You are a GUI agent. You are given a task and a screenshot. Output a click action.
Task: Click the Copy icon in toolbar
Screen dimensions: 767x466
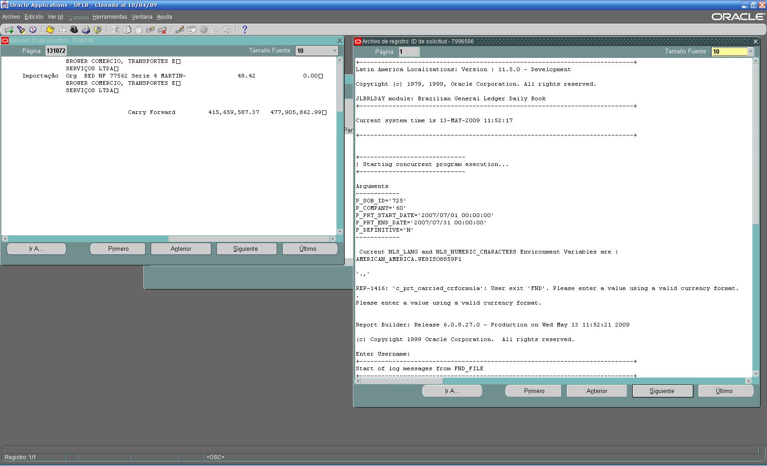tap(127, 30)
